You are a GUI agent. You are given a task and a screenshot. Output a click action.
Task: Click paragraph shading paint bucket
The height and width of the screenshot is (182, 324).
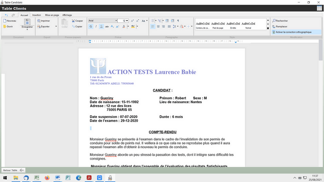coord(182,27)
